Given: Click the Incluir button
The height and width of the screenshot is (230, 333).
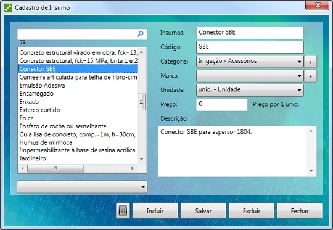Looking at the screenshot, I should (155, 211).
